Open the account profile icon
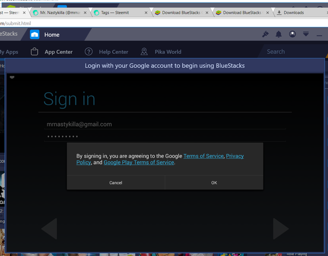The width and height of the screenshot is (328, 256). [x=292, y=34]
